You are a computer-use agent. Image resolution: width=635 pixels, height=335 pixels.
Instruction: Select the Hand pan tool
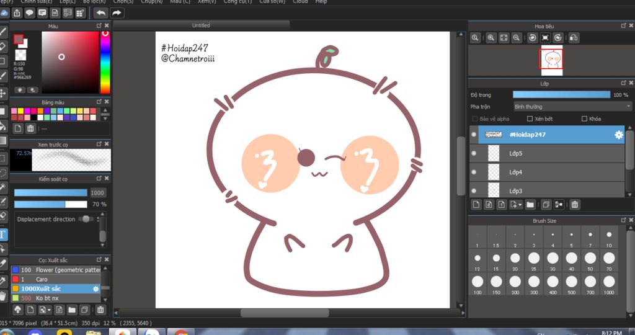2,296
